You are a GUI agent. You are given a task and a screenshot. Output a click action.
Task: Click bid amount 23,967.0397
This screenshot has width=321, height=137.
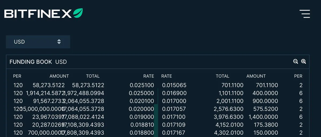(49, 117)
